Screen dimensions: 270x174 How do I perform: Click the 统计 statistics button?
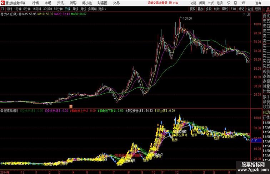tap(217, 9)
